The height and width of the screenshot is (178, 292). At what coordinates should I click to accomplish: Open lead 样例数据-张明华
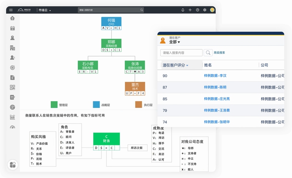[x=217, y=122]
